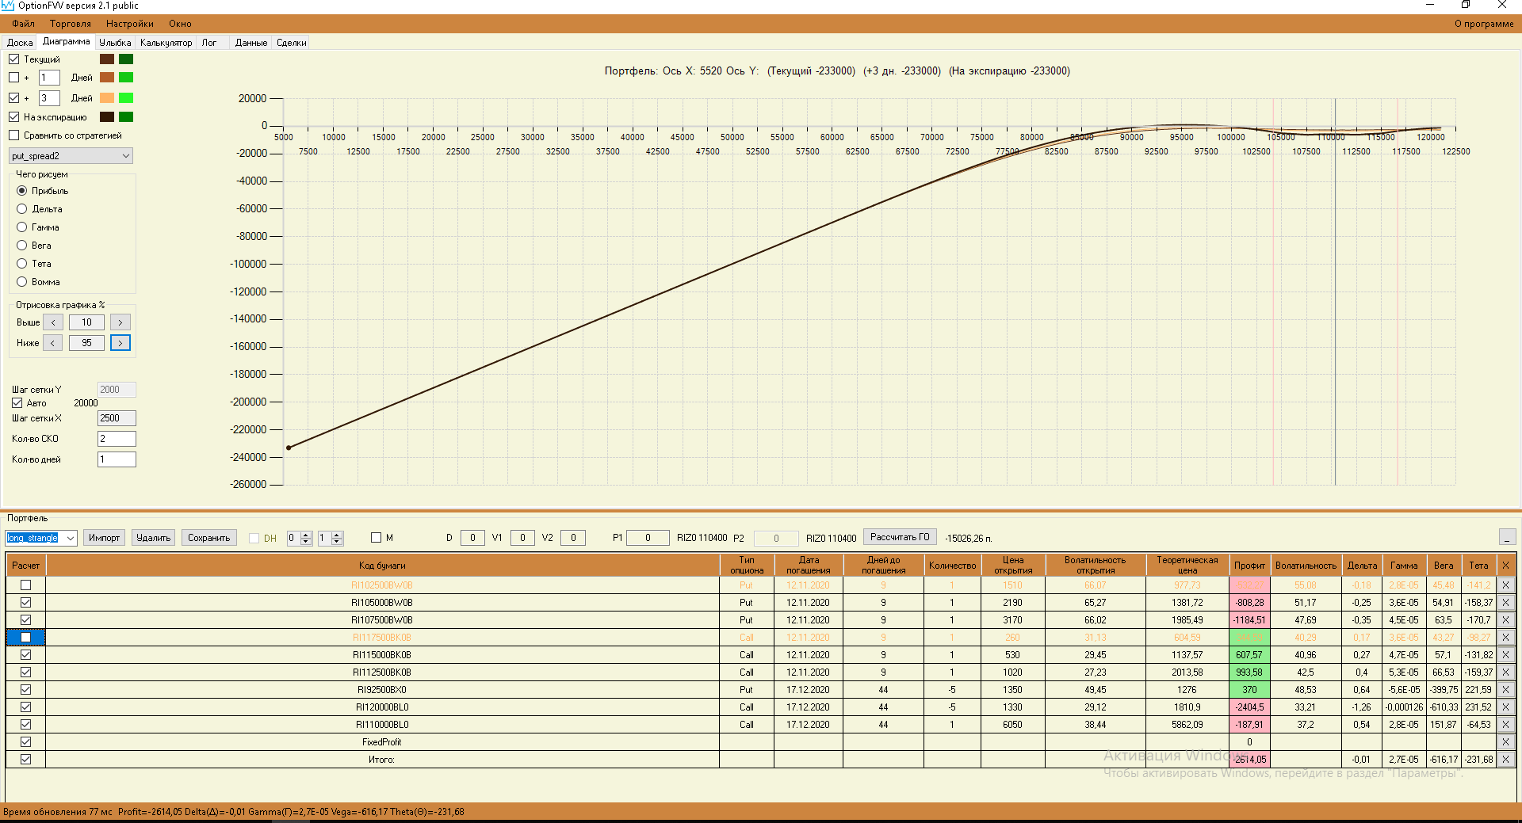Click the Профит column header
The height and width of the screenshot is (823, 1522).
1249,566
